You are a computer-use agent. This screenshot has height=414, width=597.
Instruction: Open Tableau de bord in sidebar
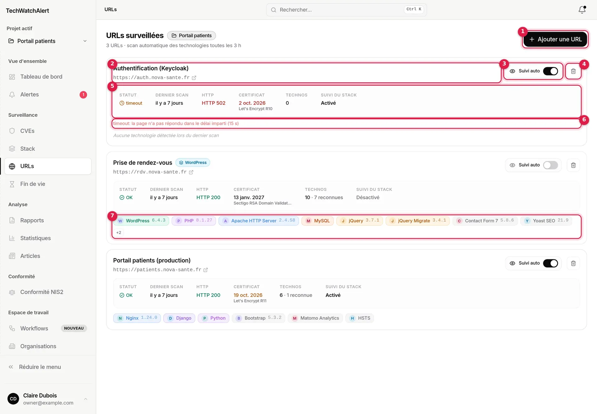tap(48, 77)
